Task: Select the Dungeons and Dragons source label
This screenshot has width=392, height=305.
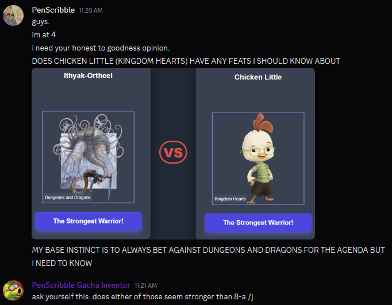Action: coord(68,198)
